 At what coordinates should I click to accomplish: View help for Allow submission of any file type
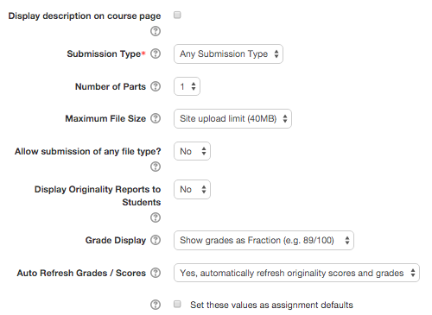pos(156,167)
